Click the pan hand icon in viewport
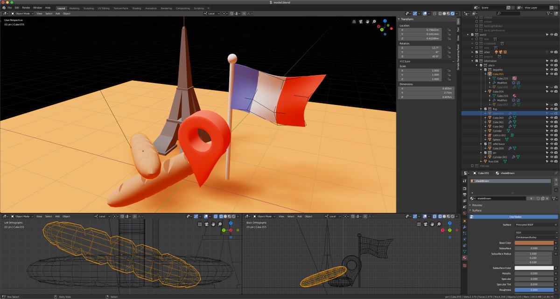 [368, 21]
